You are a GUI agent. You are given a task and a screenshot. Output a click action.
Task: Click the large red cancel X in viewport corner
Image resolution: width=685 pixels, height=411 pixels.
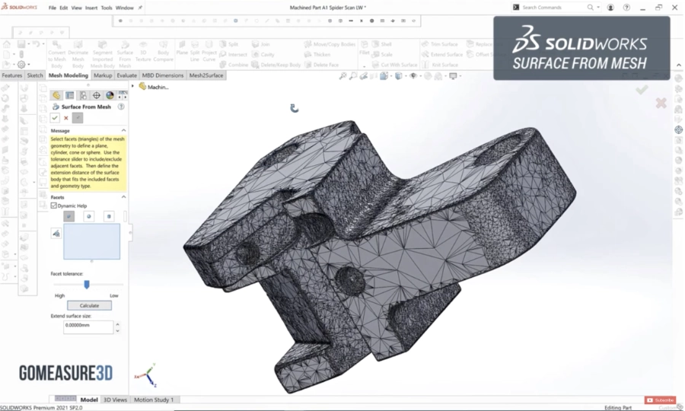tap(661, 103)
